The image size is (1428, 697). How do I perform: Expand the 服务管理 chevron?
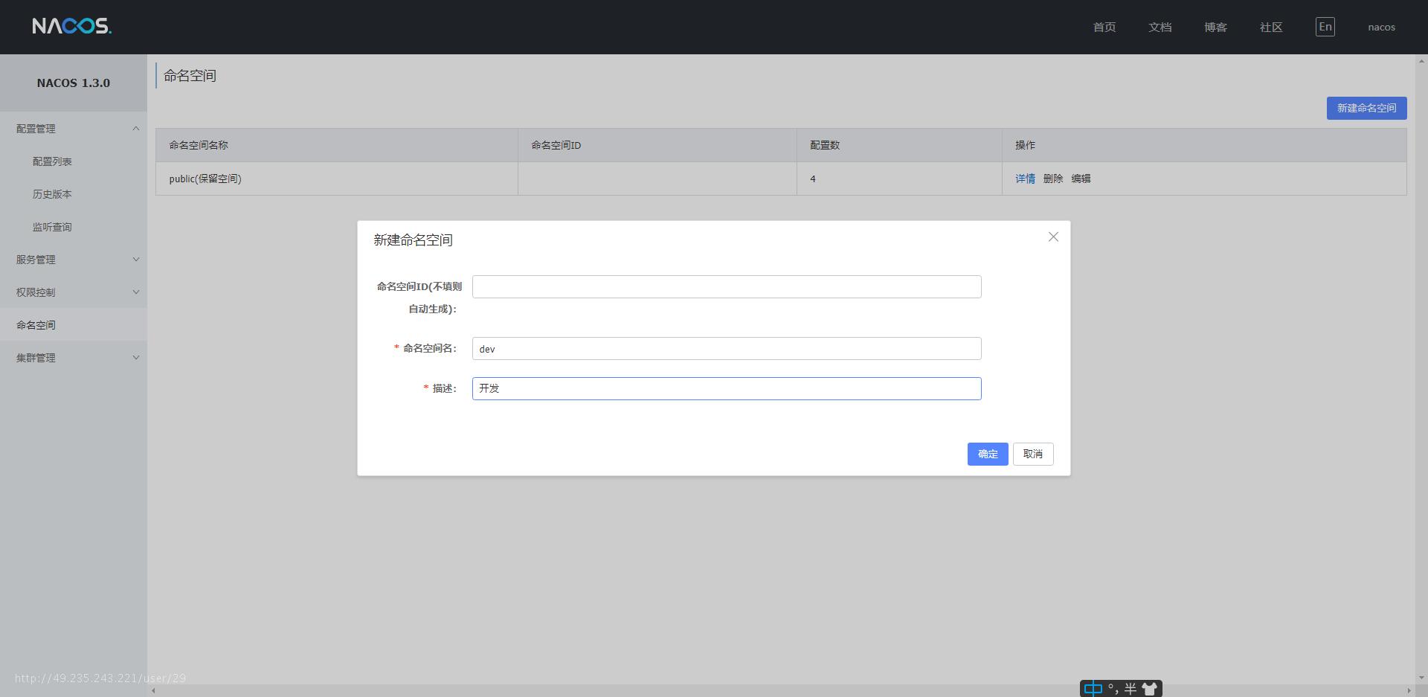pyautogui.click(x=136, y=260)
